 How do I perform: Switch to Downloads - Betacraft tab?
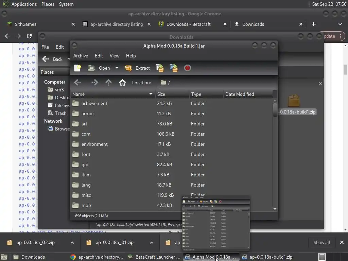[x=192, y=24]
